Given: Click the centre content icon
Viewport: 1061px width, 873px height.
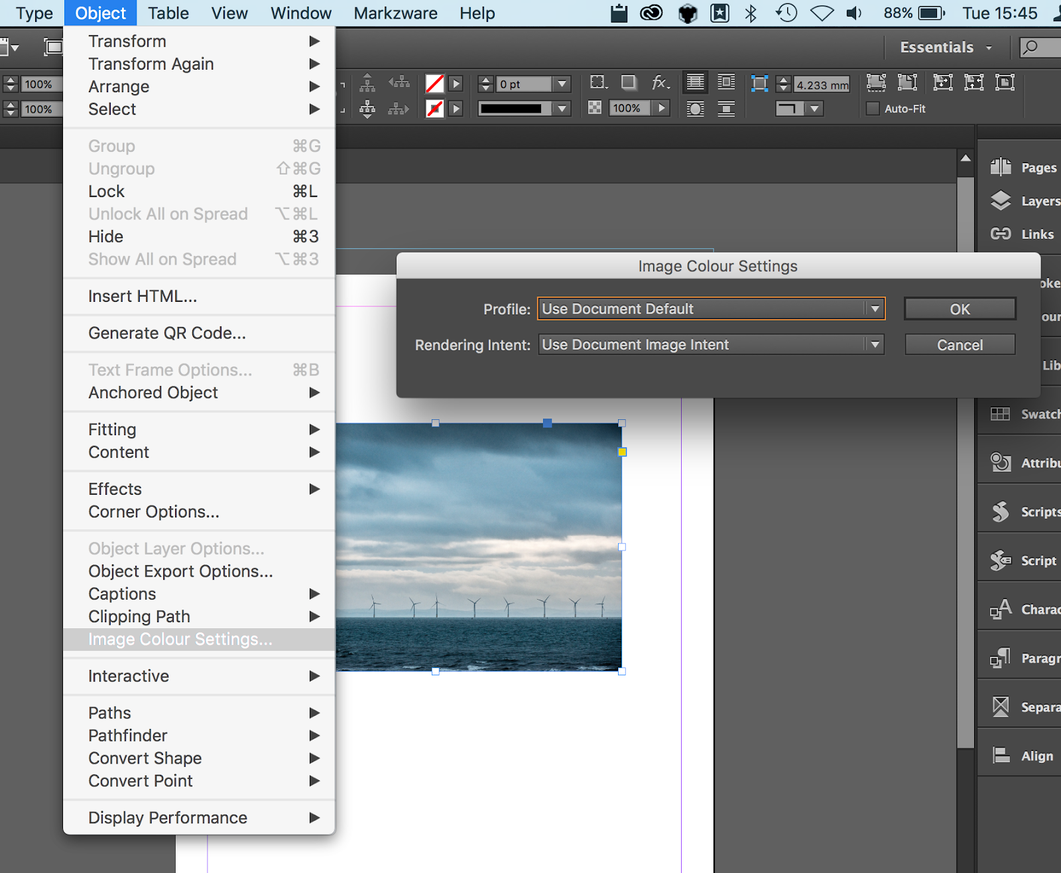Looking at the screenshot, I should point(1005,82).
